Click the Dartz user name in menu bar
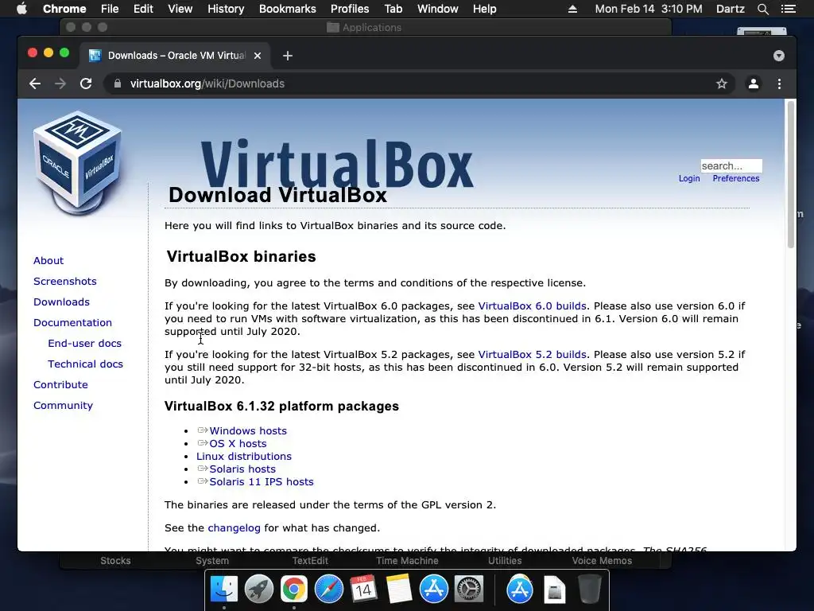814x611 pixels. click(x=730, y=9)
